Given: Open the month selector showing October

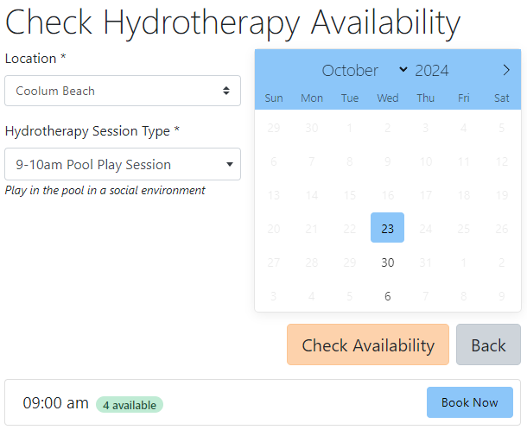Looking at the screenshot, I should (364, 71).
